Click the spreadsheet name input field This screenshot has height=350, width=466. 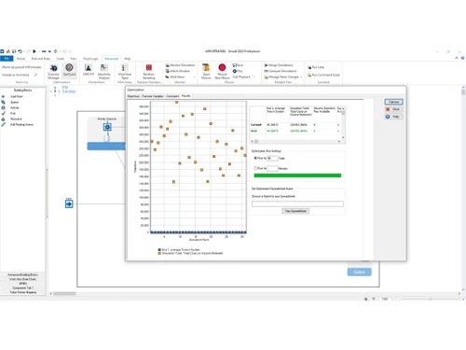coord(297,203)
